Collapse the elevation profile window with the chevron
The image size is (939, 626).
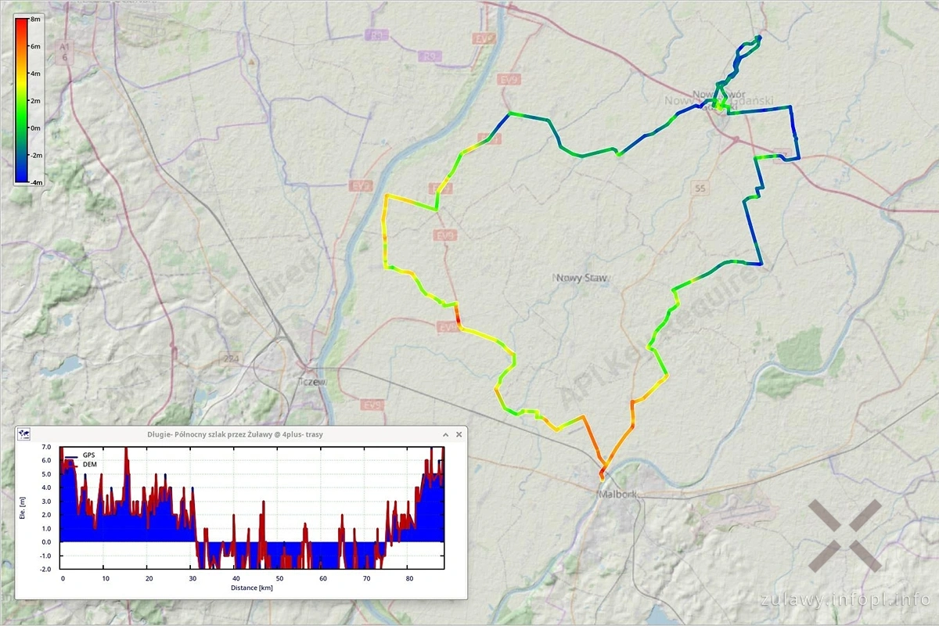(x=446, y=434)
